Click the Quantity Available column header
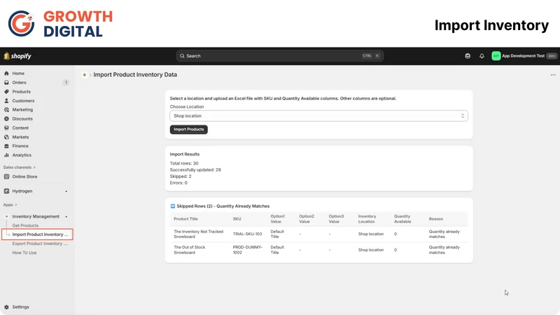This screenshot has height=315, width=560. (402, 219)
